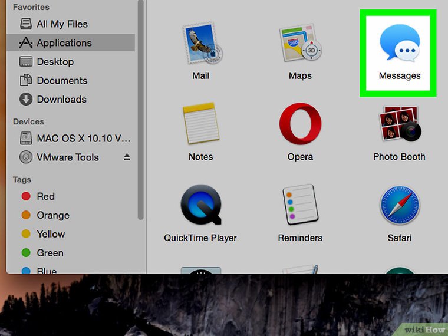Select the Notes app icon
The width and height of the screenshot is (448, 336).
coord(200,126)
